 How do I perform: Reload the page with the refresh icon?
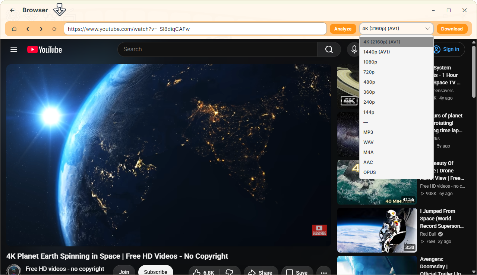pyautogui.click(x=54, y=29)
